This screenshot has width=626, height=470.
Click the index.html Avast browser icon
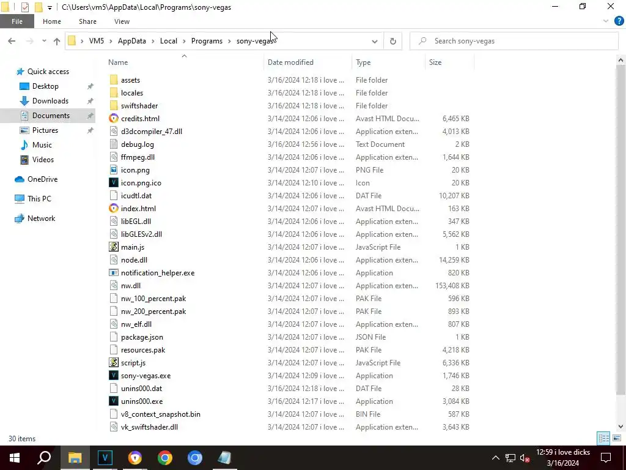[x=114, y=208]
